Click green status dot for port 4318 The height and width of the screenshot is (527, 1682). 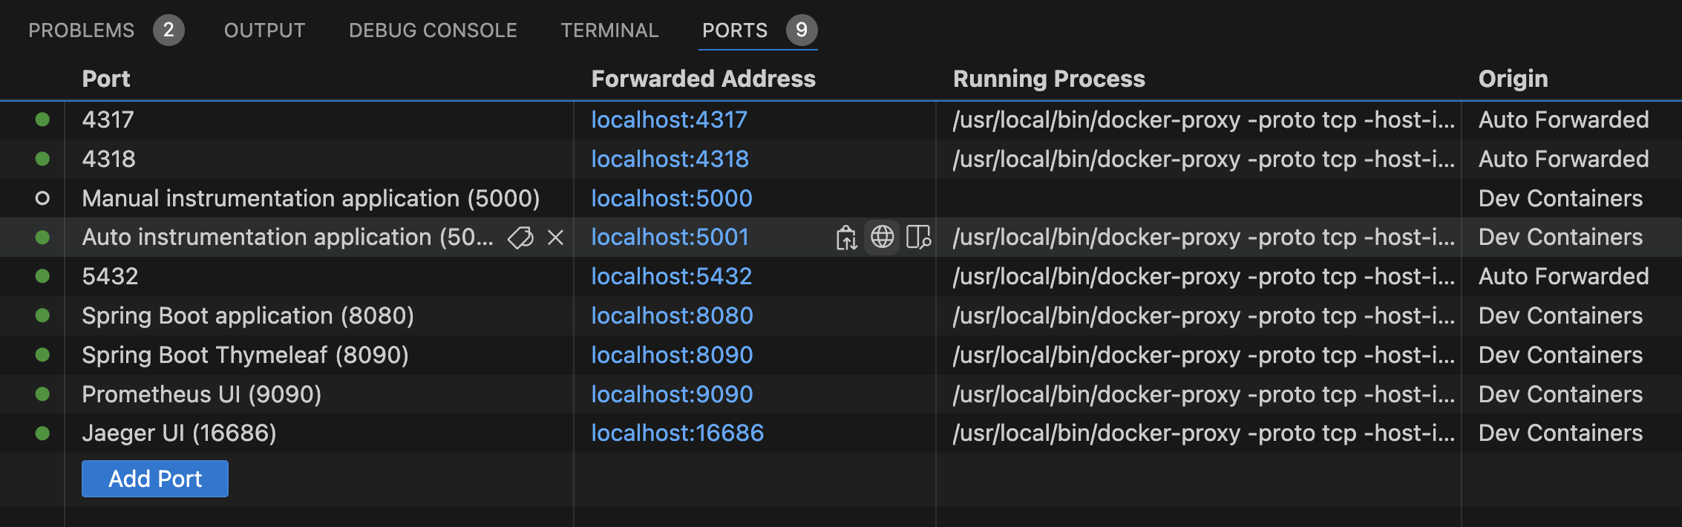42,159
